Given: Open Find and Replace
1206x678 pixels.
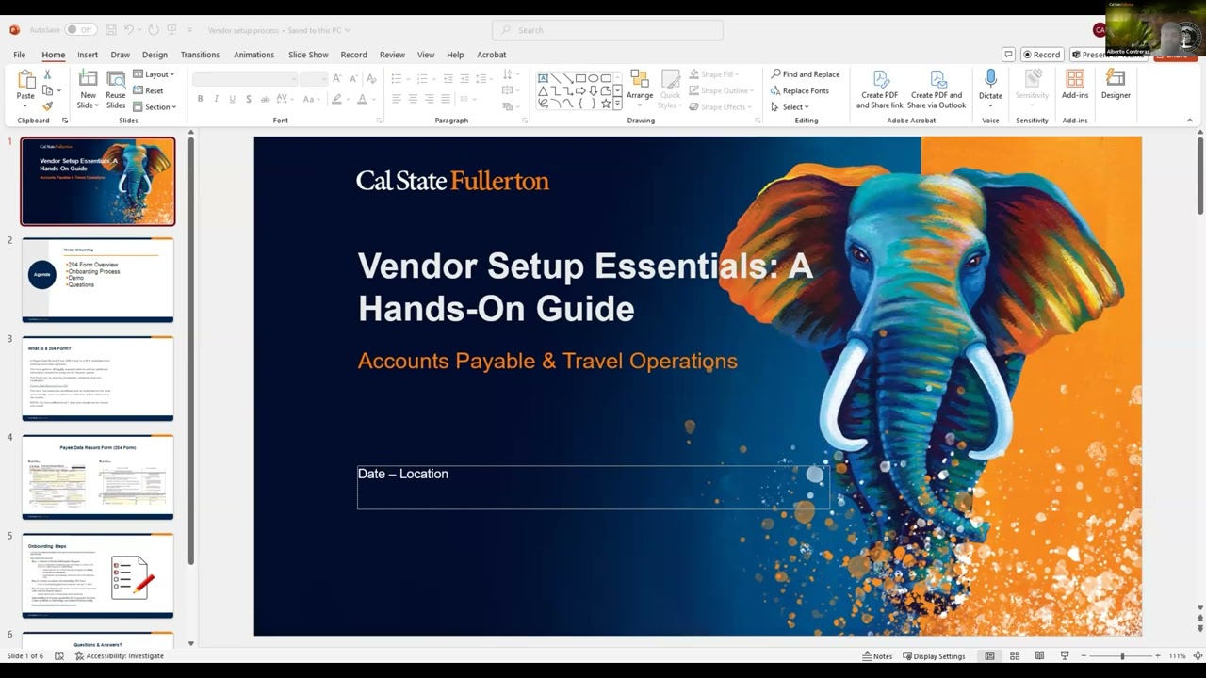Looking at the screenshot, I should (x=806, y=74).
